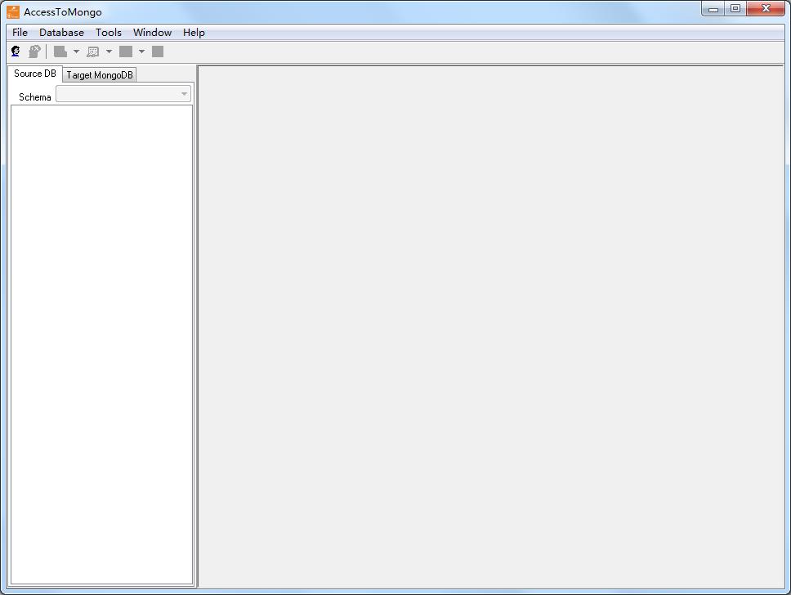This screenshot has height=595, width=791.
Task: Open the File menu
Action: pyautogui.click(x=20, y=33)
